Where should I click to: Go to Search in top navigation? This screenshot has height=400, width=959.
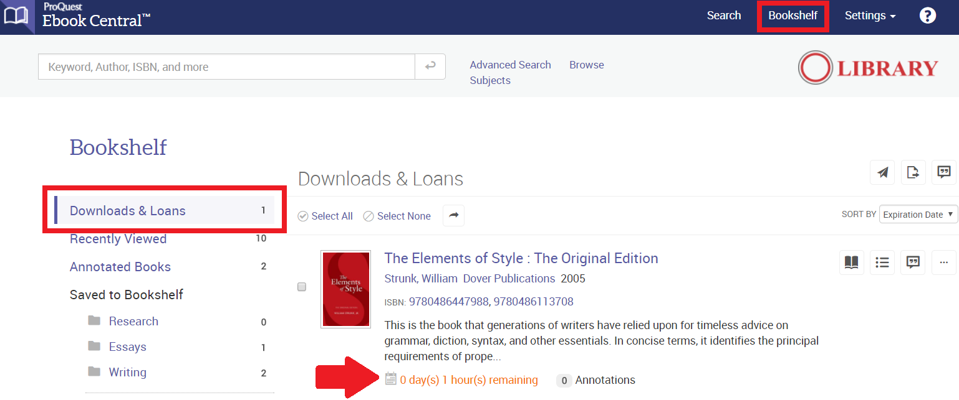click(724, 16)
